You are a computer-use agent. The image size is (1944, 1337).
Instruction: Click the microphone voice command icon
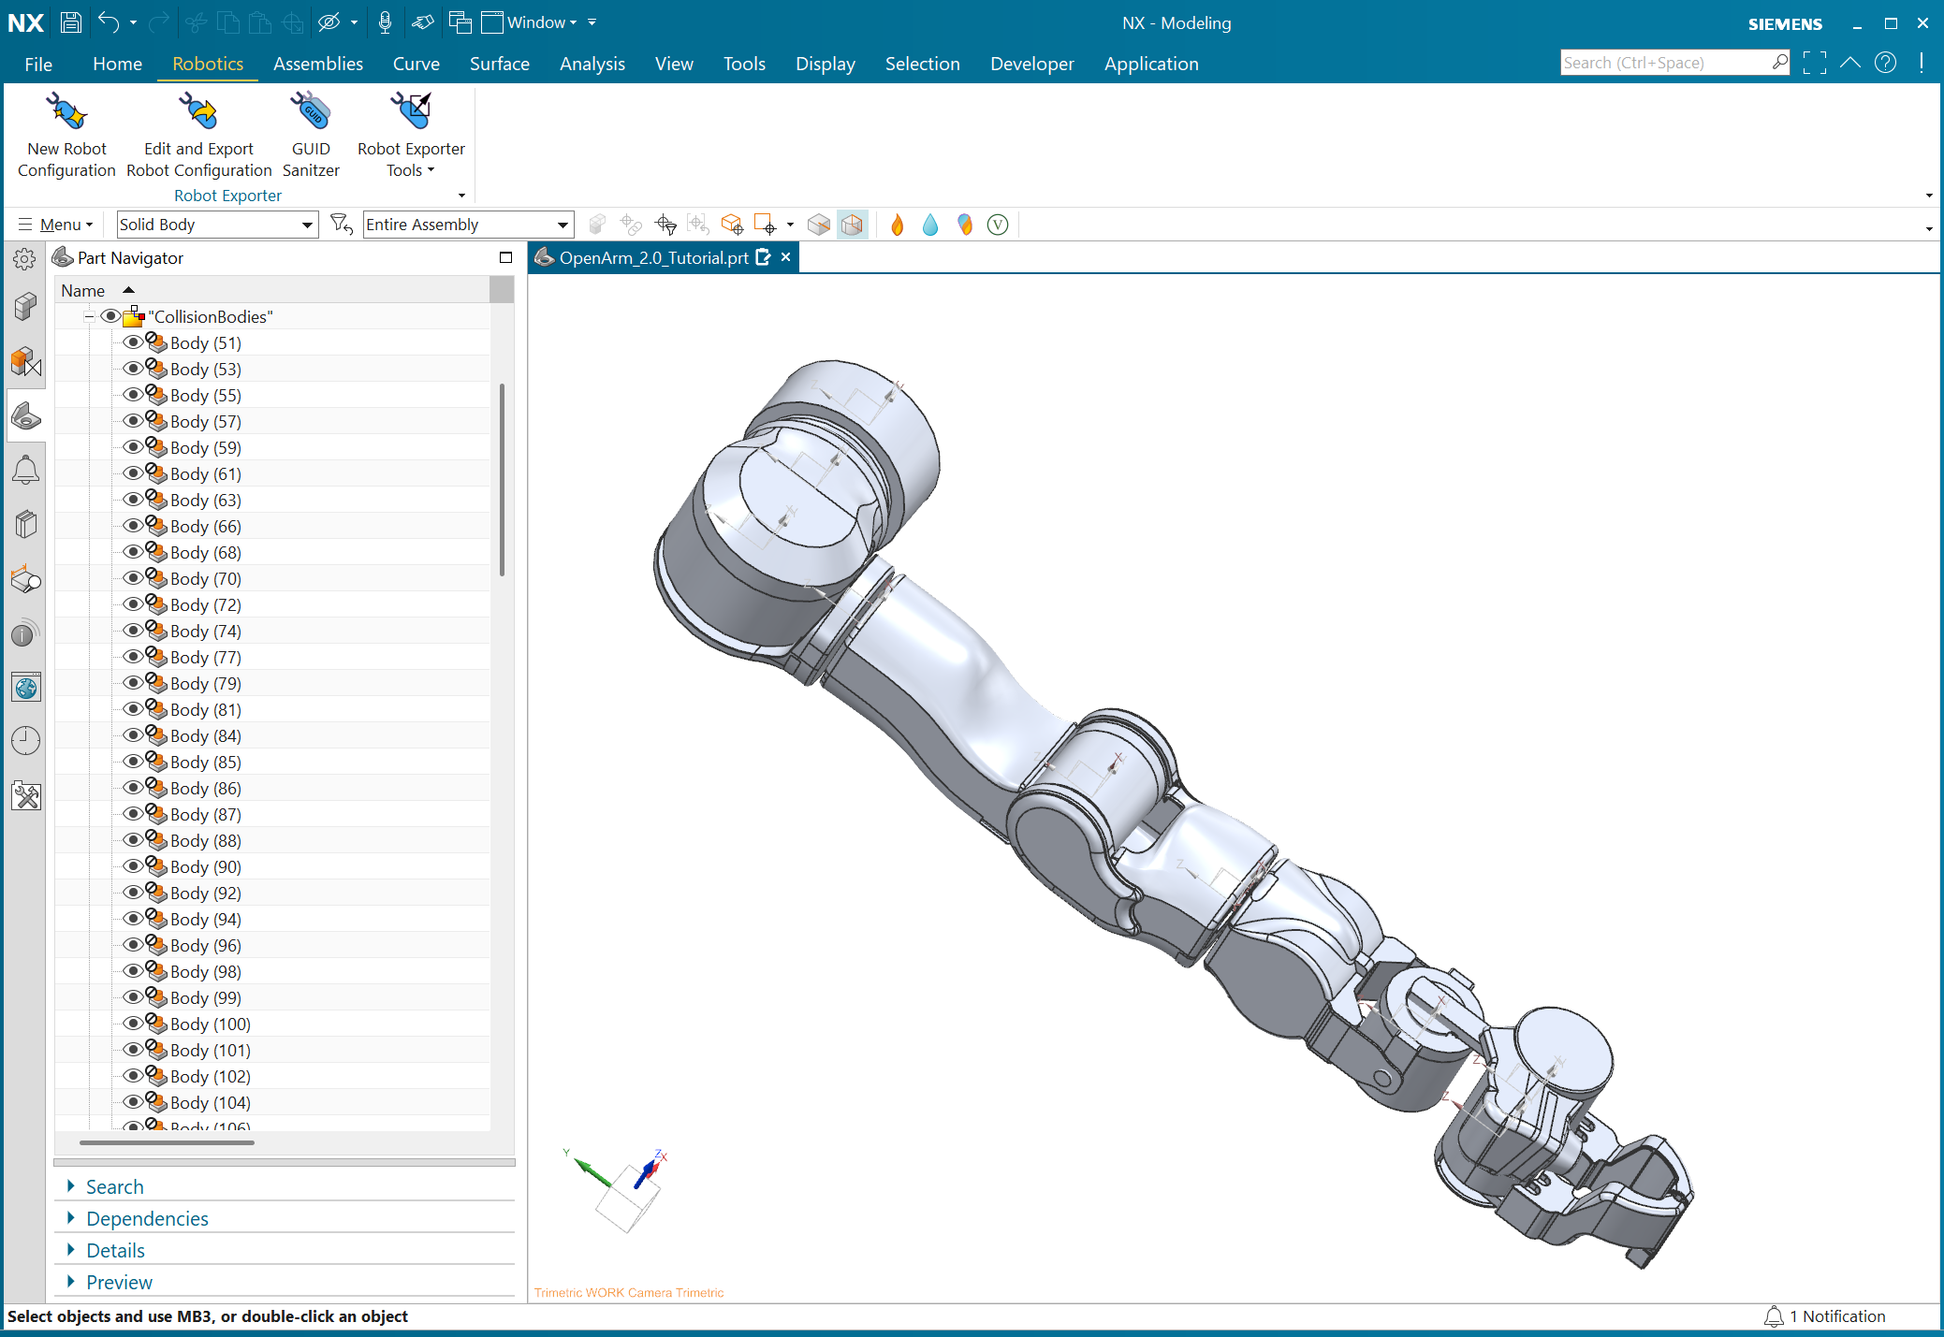coord(385,22)
